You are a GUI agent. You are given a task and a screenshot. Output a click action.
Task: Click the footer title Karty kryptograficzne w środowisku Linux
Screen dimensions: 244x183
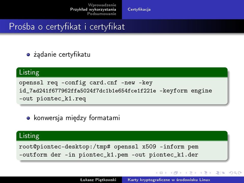click(x=169, y=180)
